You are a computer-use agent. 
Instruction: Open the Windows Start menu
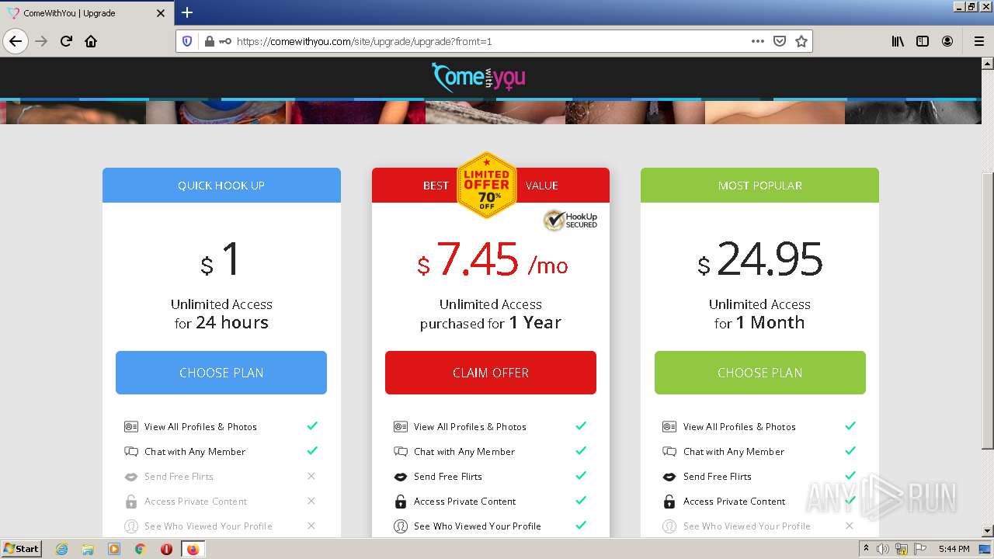point(22,549)
